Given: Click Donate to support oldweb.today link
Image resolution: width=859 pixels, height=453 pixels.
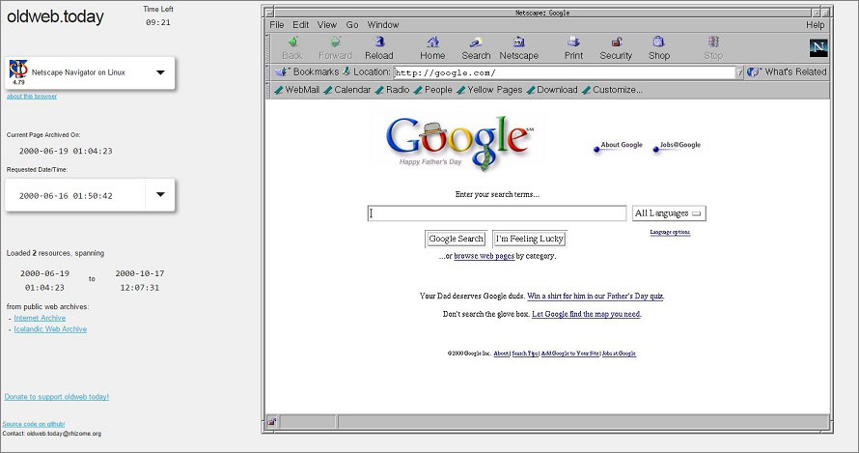Looking at the screenshot, I should pos(57,397).
